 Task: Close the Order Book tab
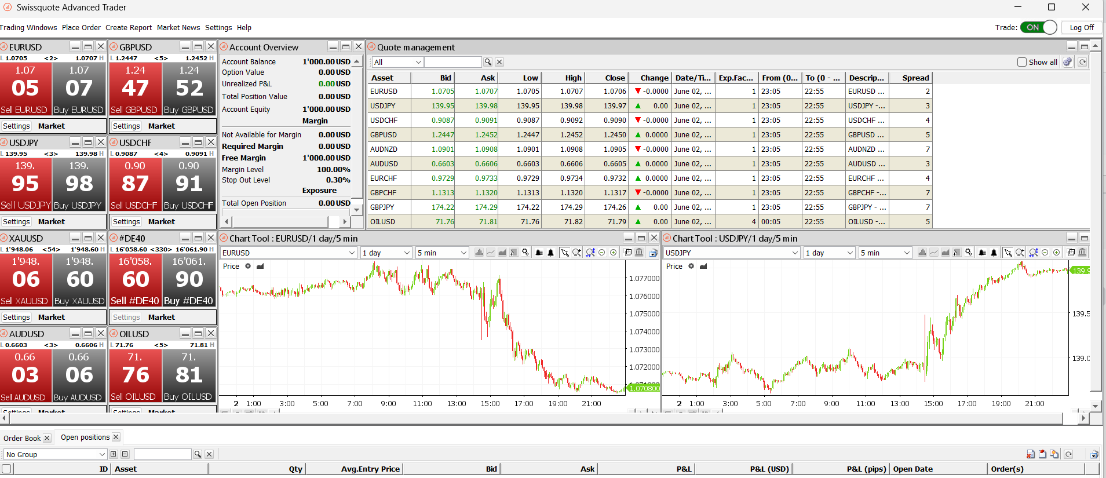pyautogui.click(x=47, y=438)
